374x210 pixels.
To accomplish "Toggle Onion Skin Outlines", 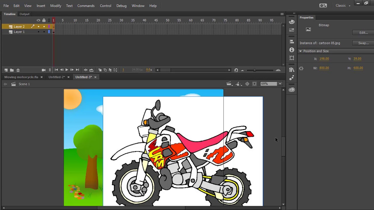I will click(x=105, y=70).
